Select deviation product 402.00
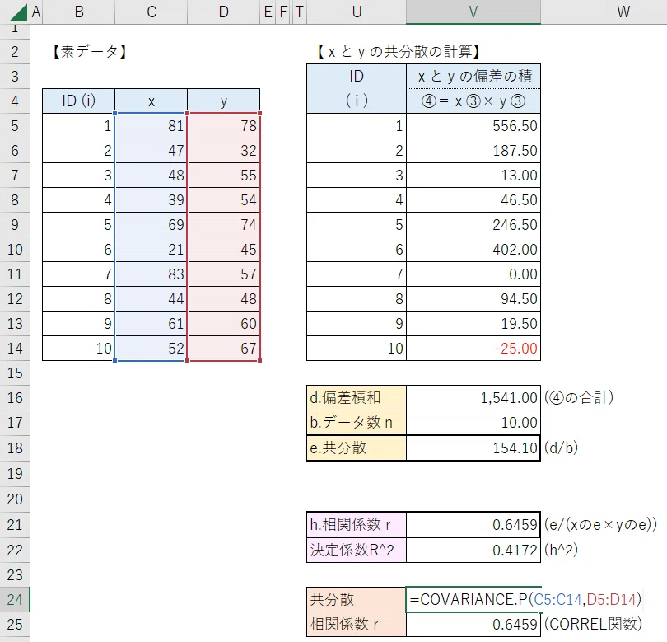The width and height of the screenshot is (667, 642). coord(473,249)
